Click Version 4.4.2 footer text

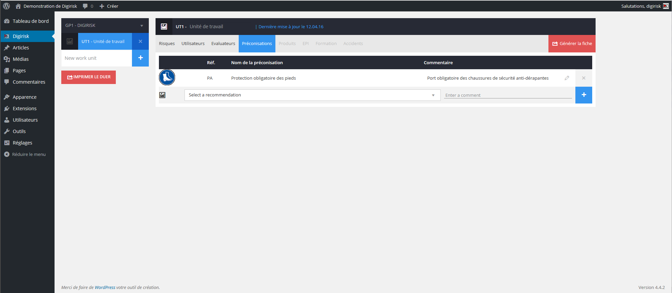[x=651, y=288]
